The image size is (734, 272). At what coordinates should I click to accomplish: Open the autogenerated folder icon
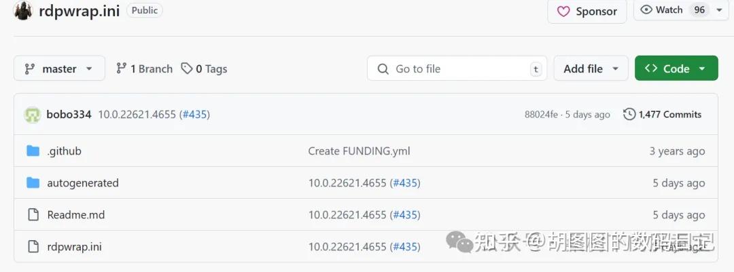coord(33,182)
